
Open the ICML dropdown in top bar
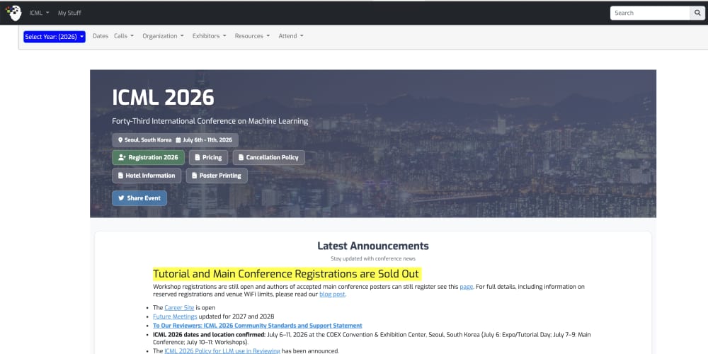(39, 13)
